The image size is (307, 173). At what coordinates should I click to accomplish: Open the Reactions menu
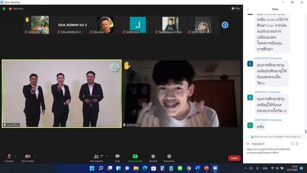click(x=169, y=158)
